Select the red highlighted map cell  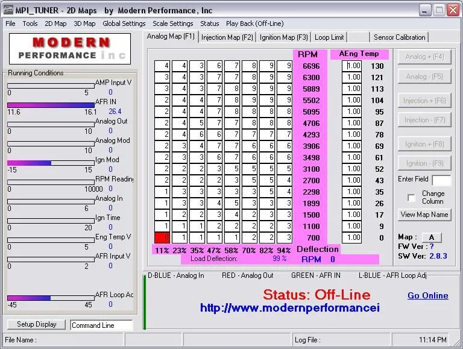(162, 237)
